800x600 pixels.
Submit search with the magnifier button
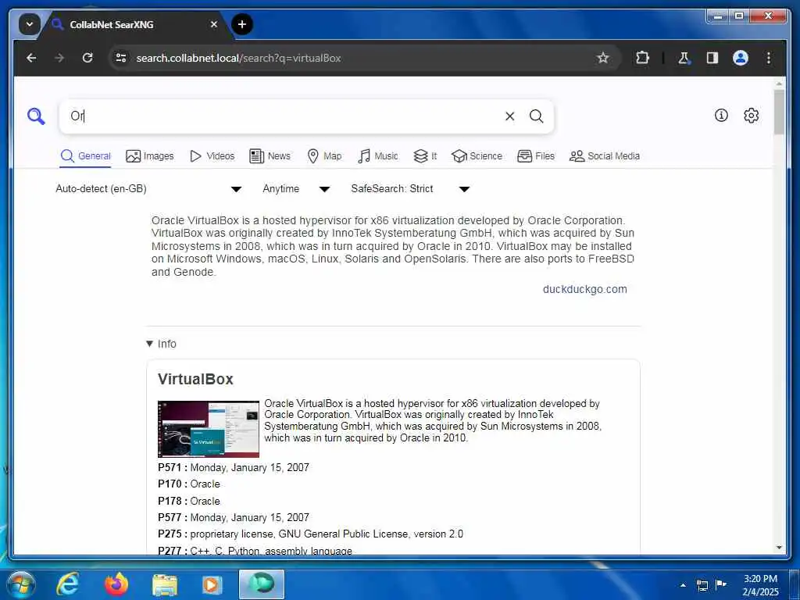coord(536,116)
